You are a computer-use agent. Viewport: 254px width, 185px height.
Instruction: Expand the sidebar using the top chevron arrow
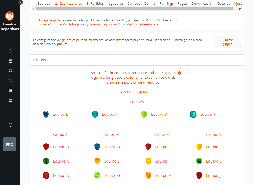(x=20, y=2)
